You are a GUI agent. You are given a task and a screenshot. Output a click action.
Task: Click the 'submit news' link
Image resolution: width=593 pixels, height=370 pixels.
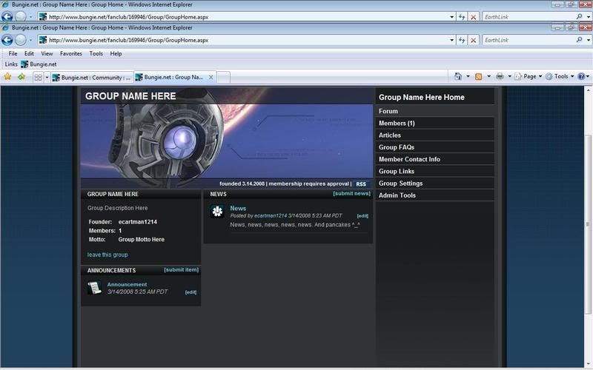[x=351, y=194]
